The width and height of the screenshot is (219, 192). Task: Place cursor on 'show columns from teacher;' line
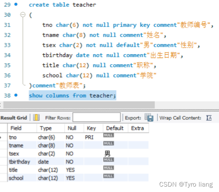click(72, 96)
